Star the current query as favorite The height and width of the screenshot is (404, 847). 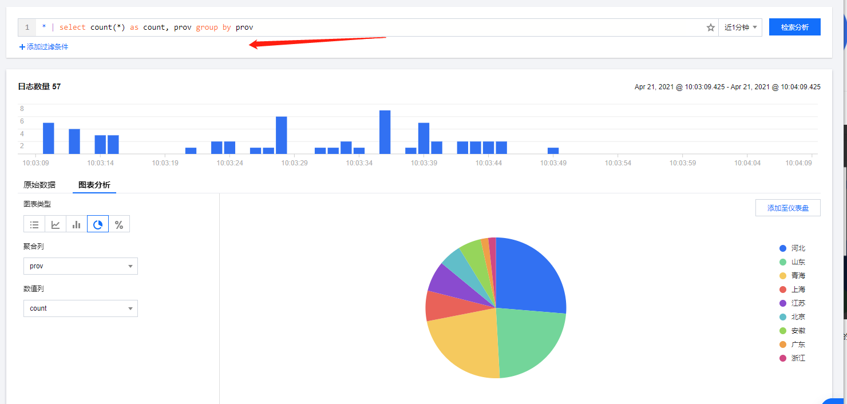point(711,27)
